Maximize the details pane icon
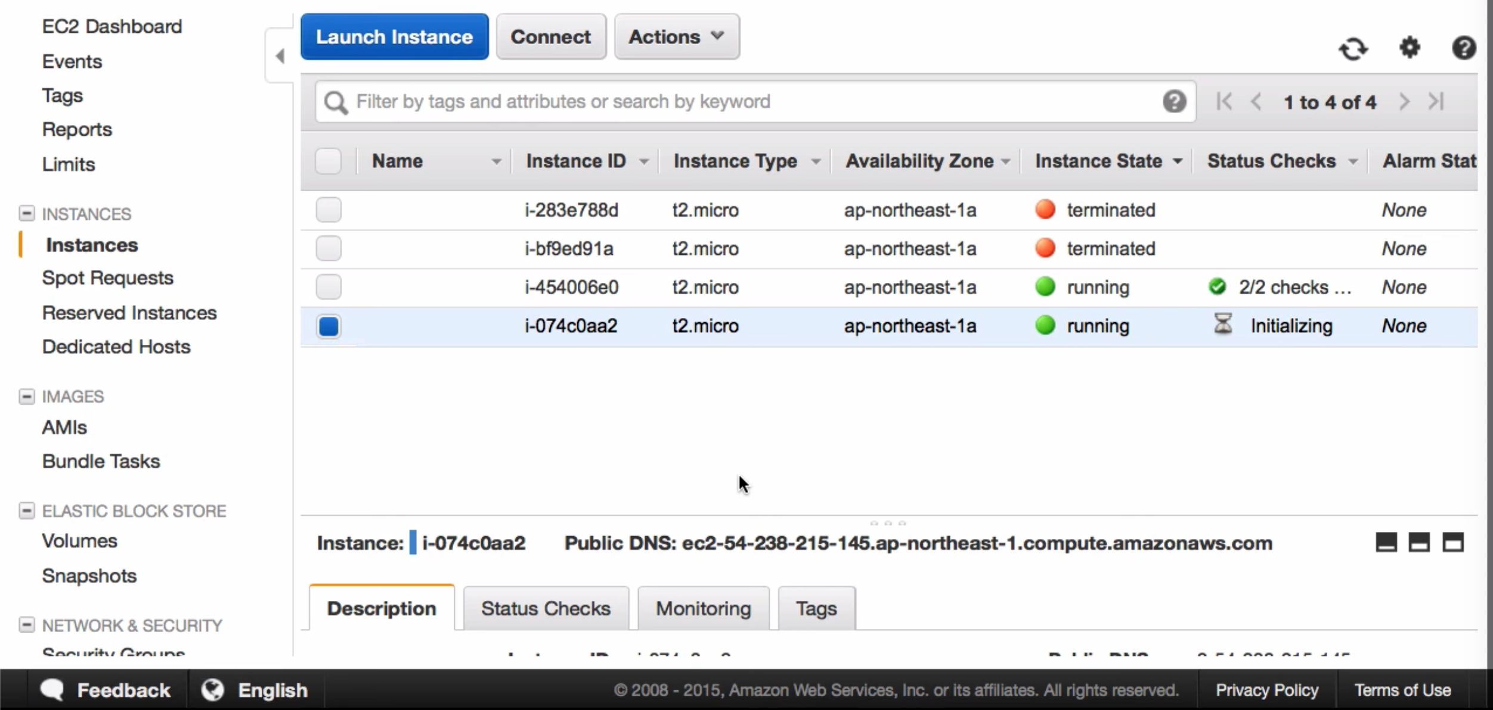This screenshot has width=1493, height=710. tap(1452, 543)
